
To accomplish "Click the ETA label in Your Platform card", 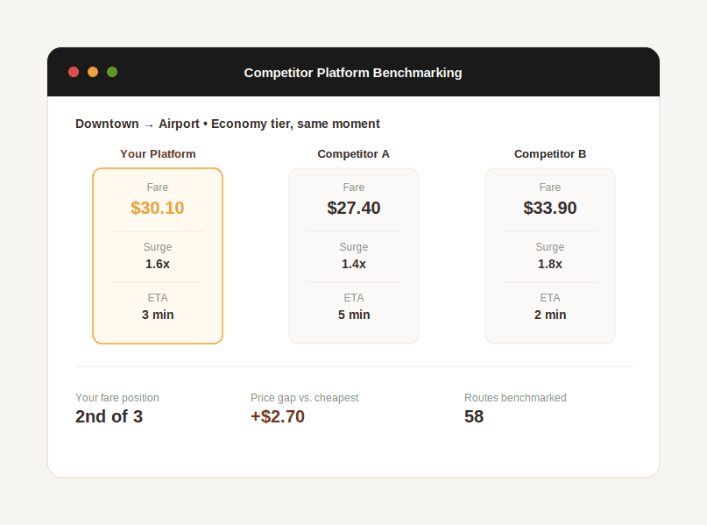I will tap(158, 298).
